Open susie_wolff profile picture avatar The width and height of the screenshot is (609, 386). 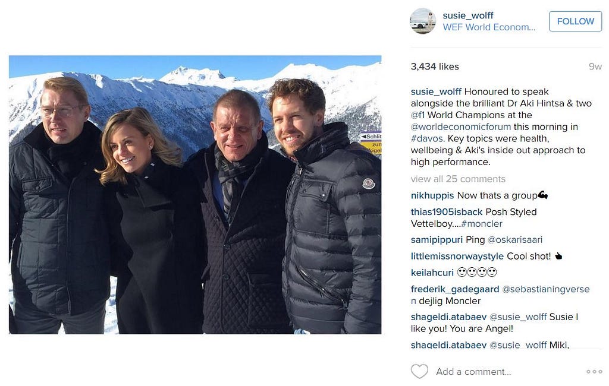click(x=423, y=21)
